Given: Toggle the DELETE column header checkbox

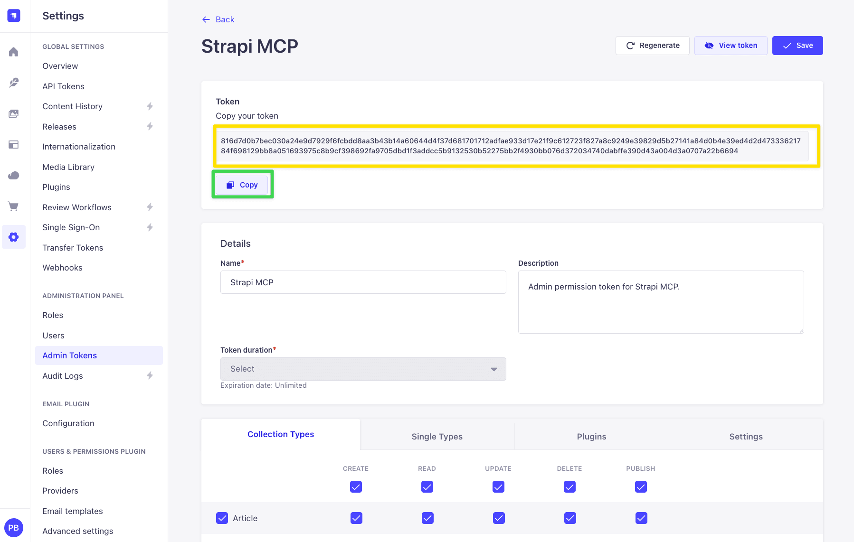Looking at the screenshot, I should coord(569,487).
